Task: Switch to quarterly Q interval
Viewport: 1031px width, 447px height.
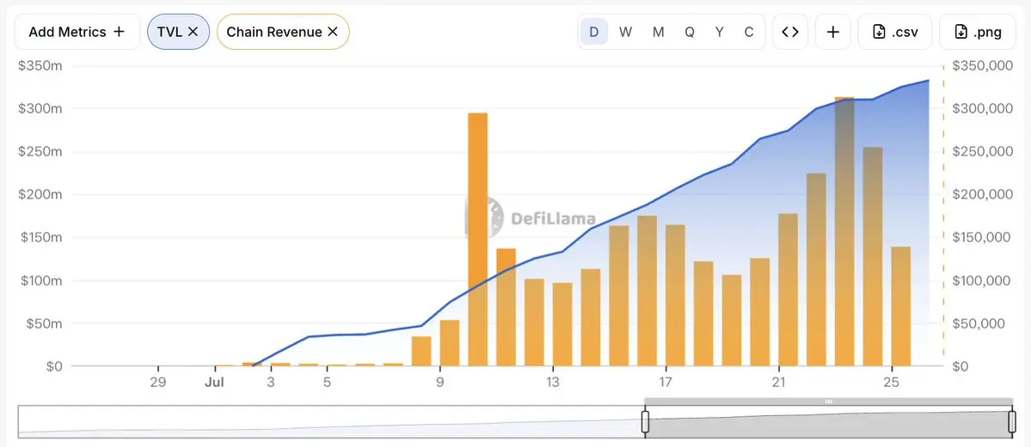Action: tap(689, 32)
